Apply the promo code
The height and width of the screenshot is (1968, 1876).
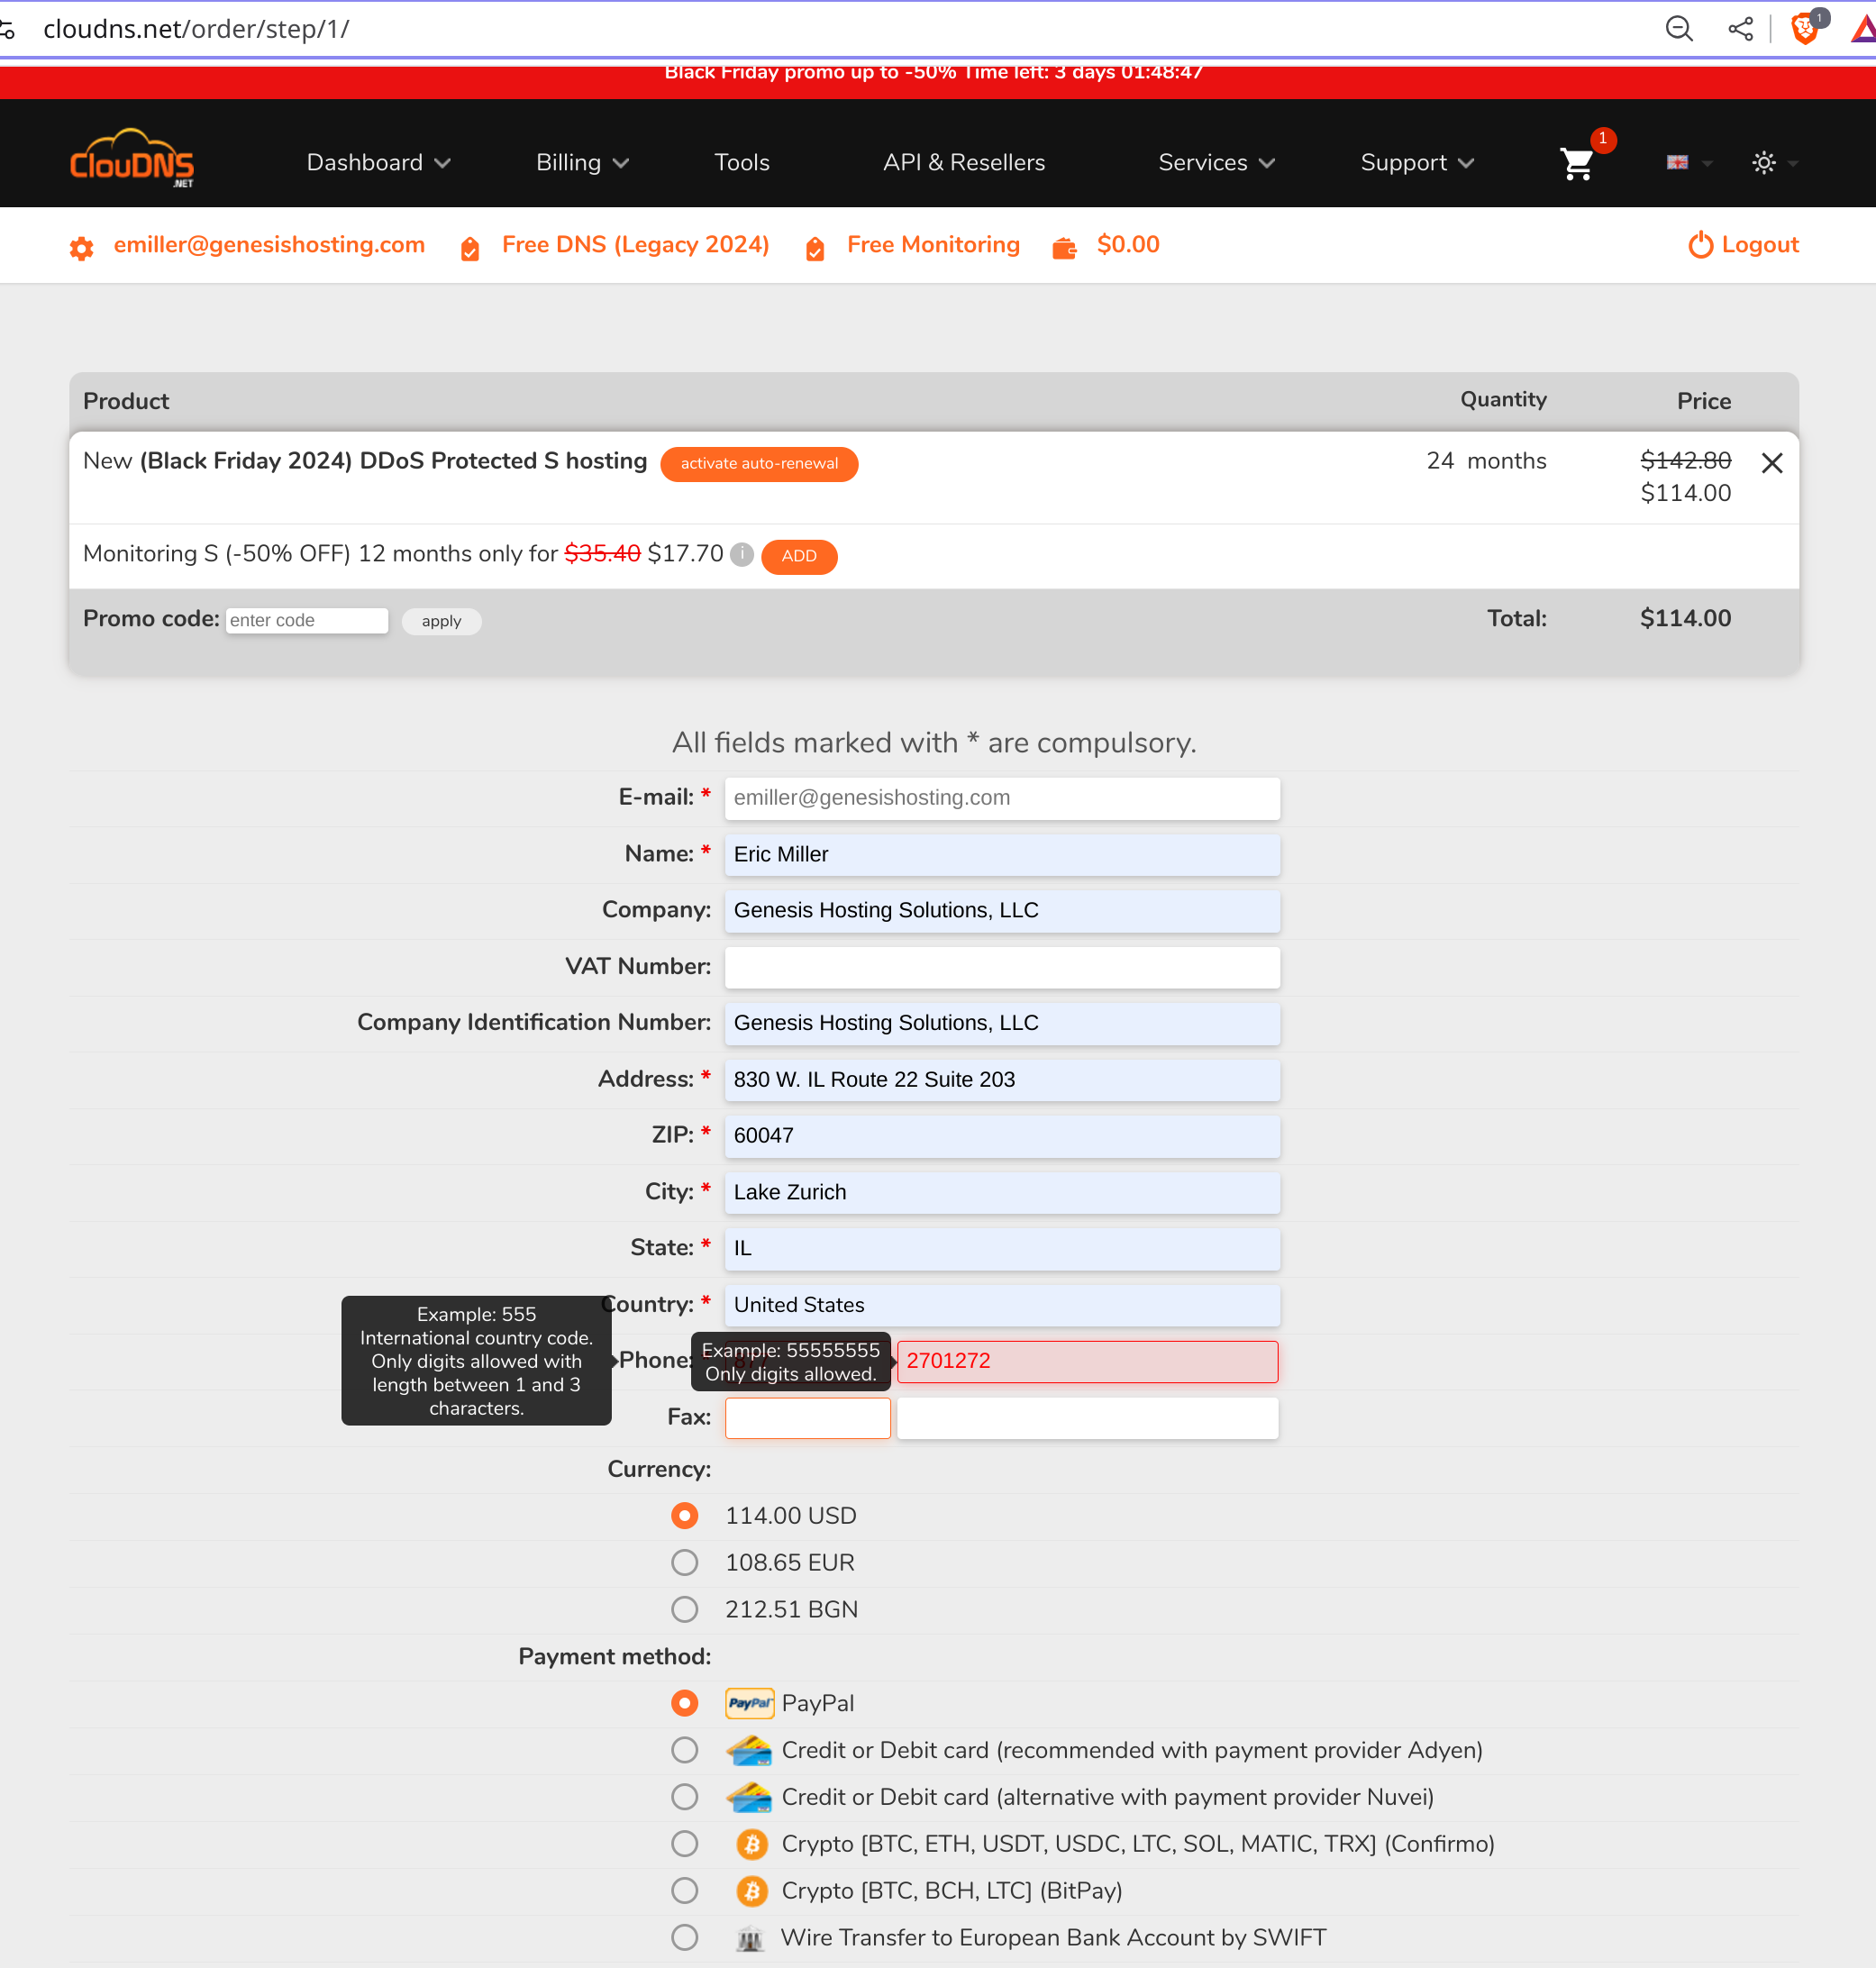[x=441, y=621]
